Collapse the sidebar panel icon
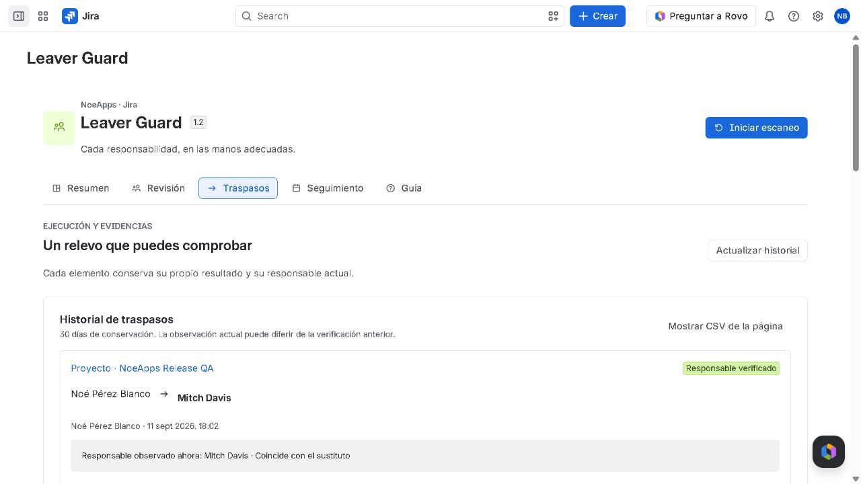Image resolution: width=861 pixels, height=484 pixels. [19, 16]
